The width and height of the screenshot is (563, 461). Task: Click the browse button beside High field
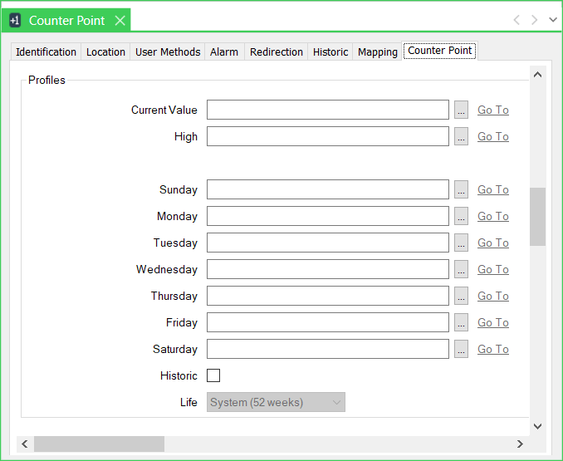(x=461, y=136)
